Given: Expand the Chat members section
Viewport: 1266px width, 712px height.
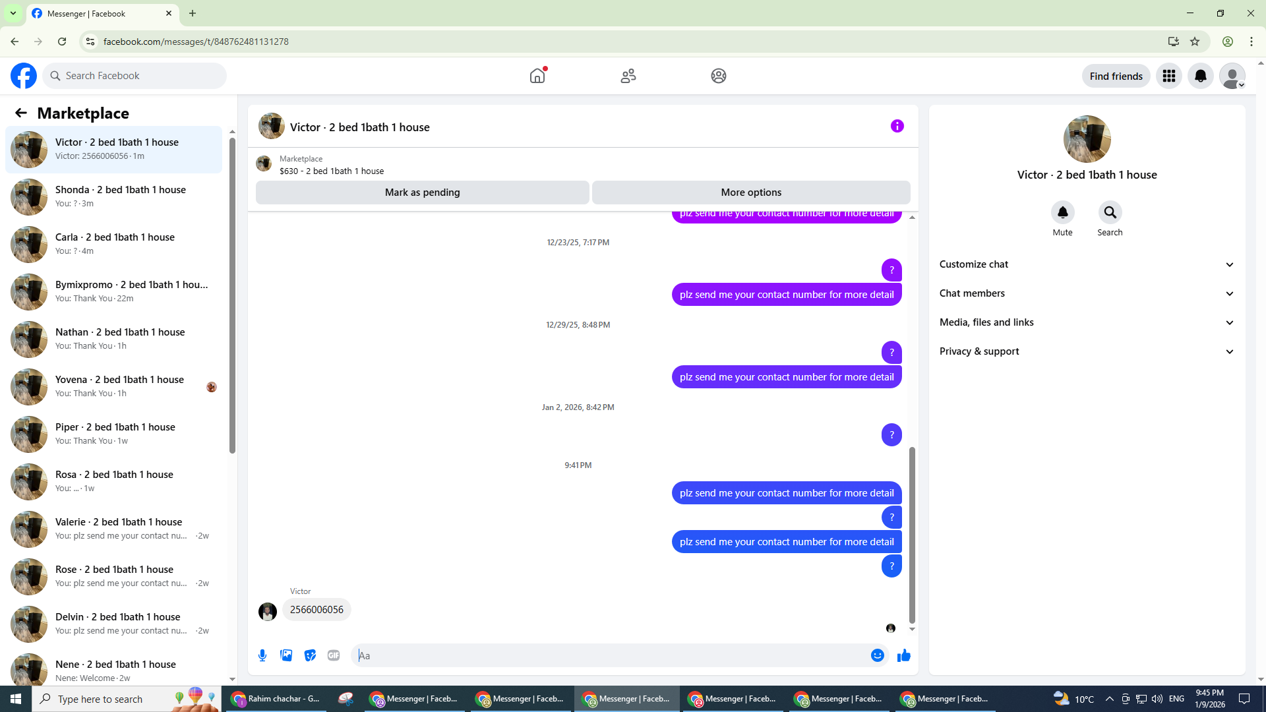Looking at the screenshot, I should [x=1087, y=293].
